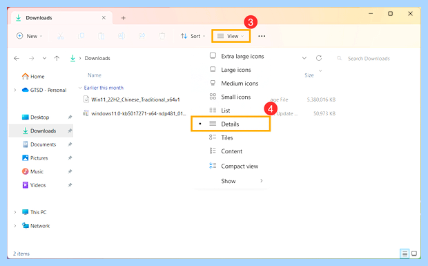Unpin Desktop using its pin icon
Image resolution: width=428 pixels, height=266 pixels.
pyautogui.click(x=70, y=117)
